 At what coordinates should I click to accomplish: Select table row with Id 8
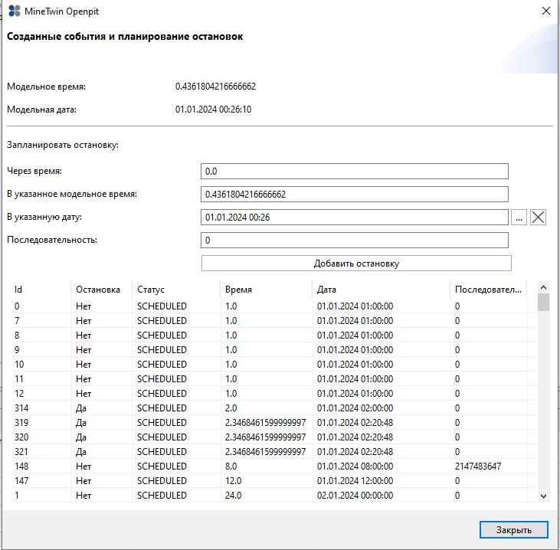[273, 336]
